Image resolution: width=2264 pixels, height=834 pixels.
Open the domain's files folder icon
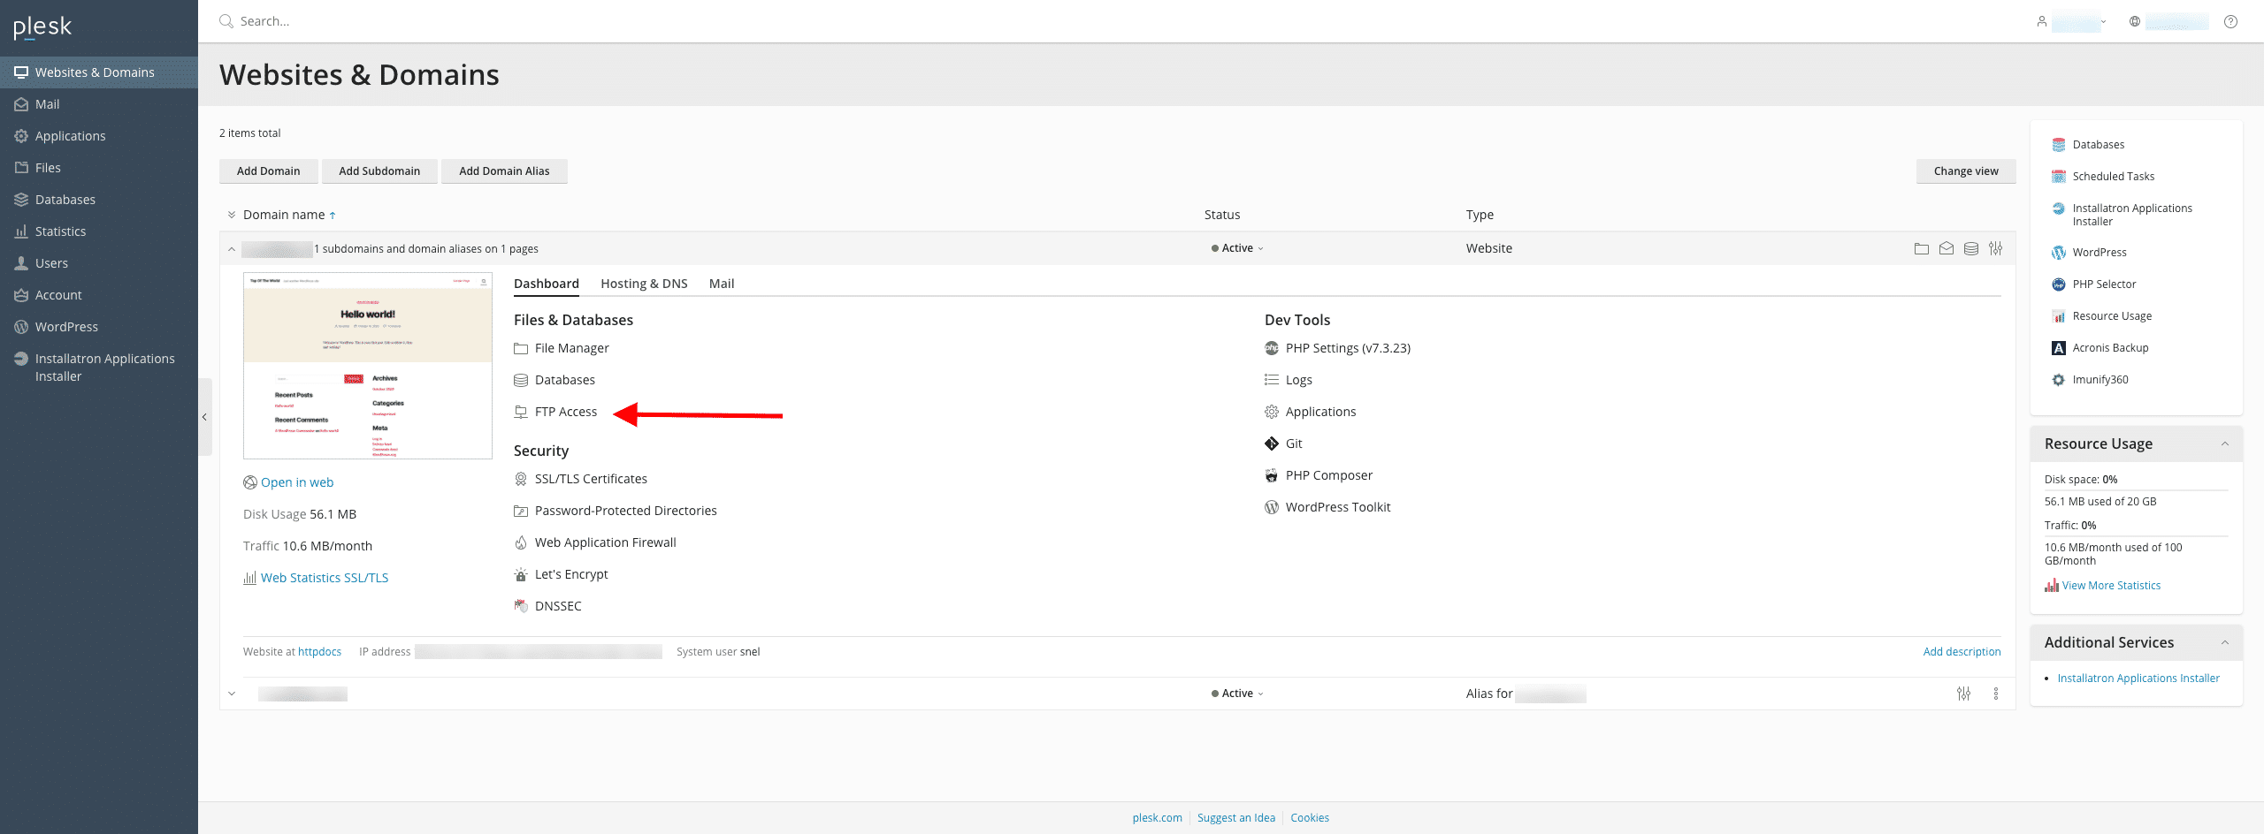click(x=1921, y=249)
